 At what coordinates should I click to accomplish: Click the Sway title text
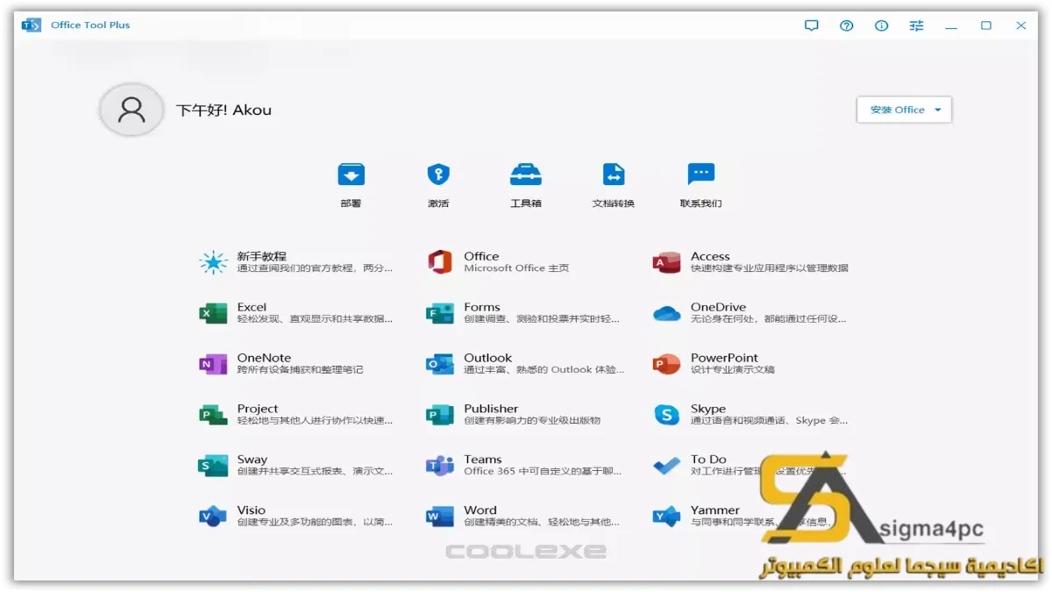[x=252, y=460]
